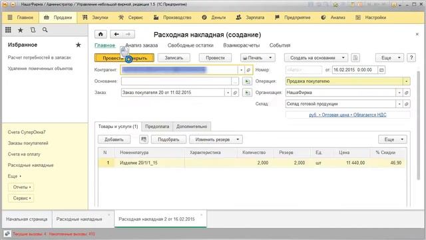
Task: Open the Операция dropdown
Action: pyautogui.click(x=407, y=81)
